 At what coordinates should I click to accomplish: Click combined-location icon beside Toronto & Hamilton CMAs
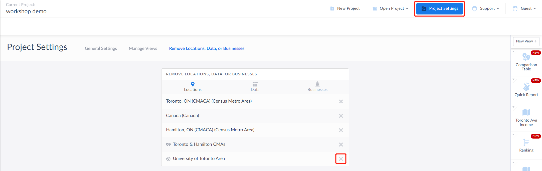(168, 145)
